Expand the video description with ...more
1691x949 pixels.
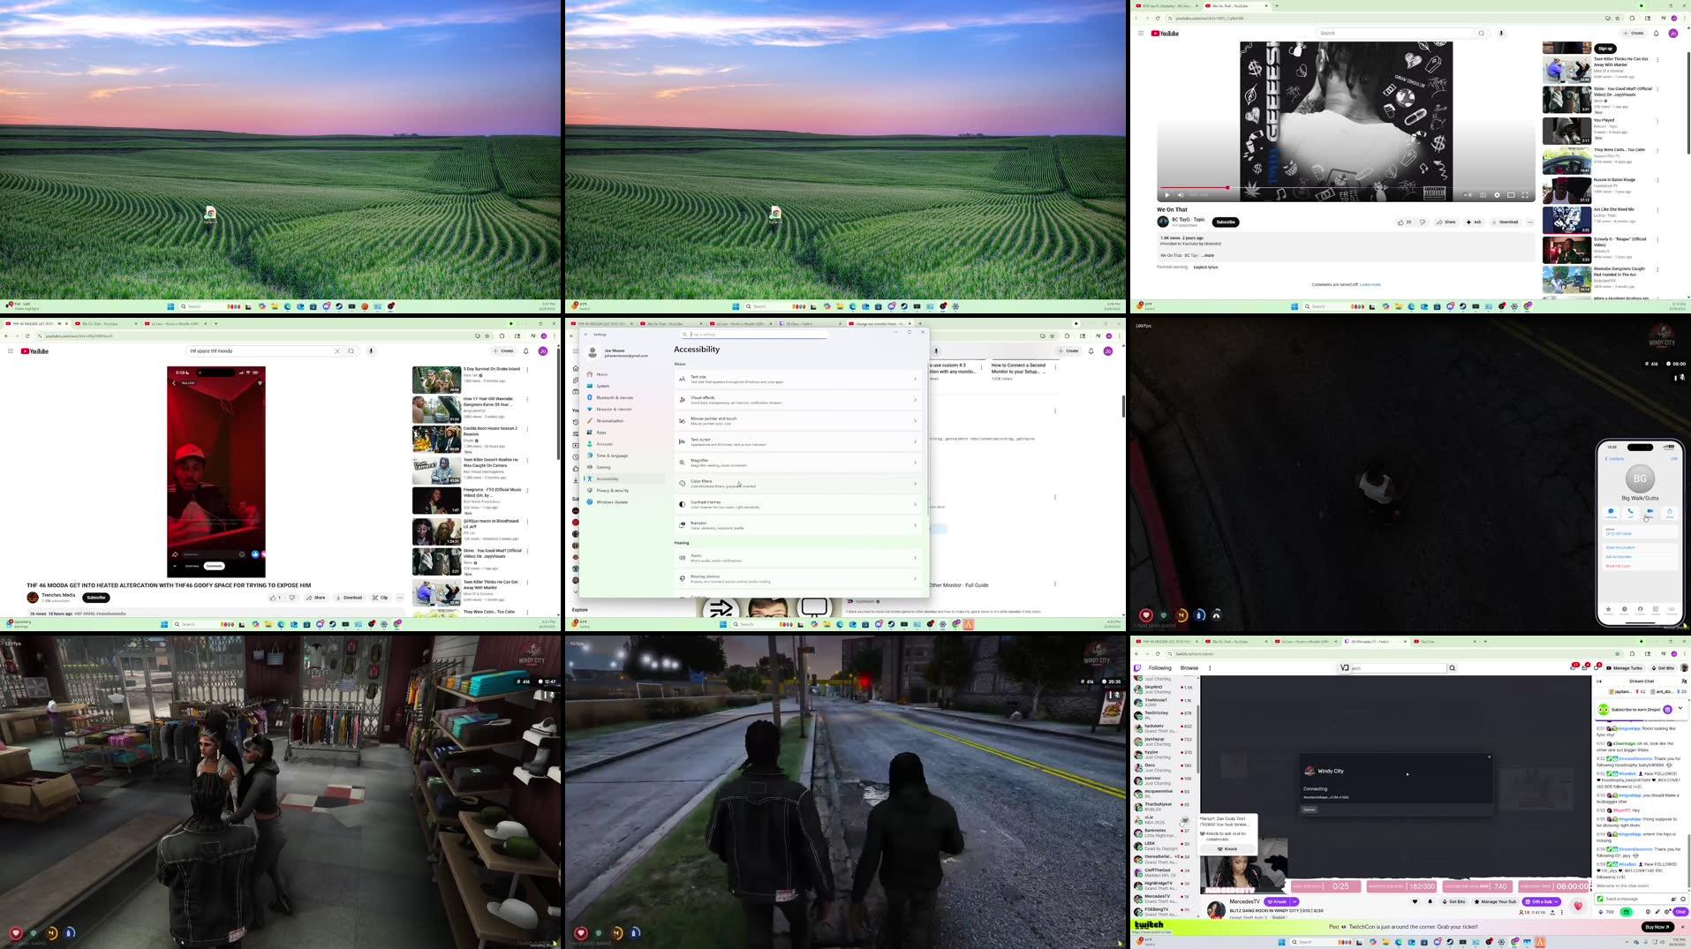coord(1207,255)
